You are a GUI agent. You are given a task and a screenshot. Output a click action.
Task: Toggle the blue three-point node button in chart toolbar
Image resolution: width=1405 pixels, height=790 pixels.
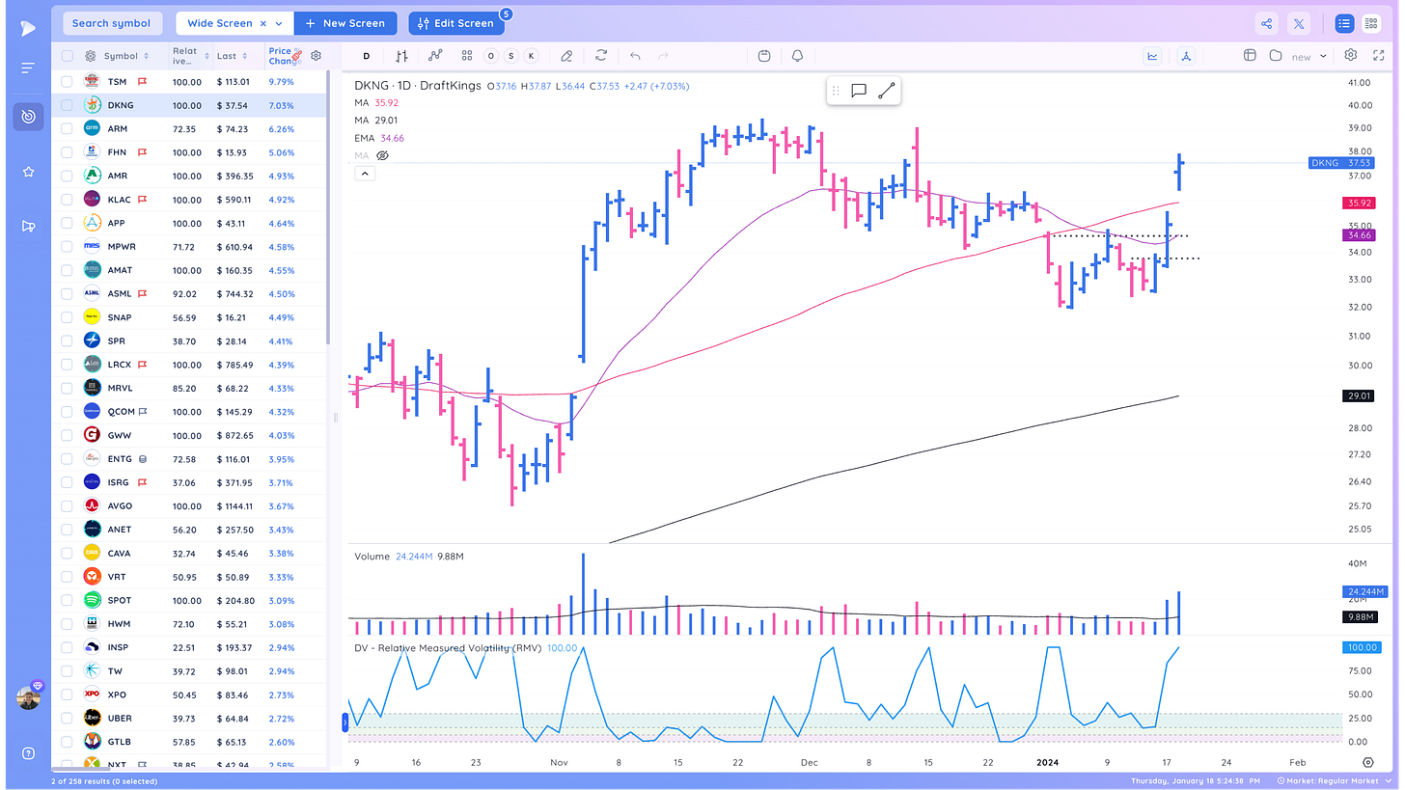1186,56
